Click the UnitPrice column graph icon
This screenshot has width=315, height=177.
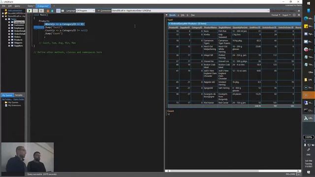[x=259, y=28]
